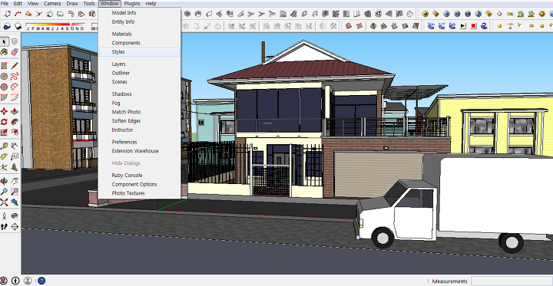Pick the Make Component tool
Viewport: 553px width, 286px height.
pos(15,42)
